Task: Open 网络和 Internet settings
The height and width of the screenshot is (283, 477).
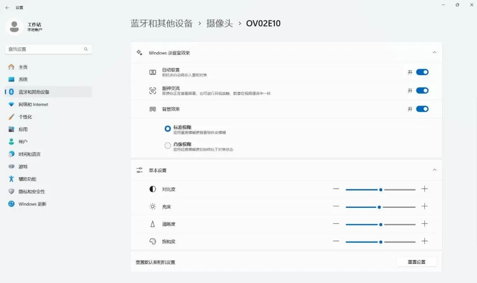Action: (49, 104)
